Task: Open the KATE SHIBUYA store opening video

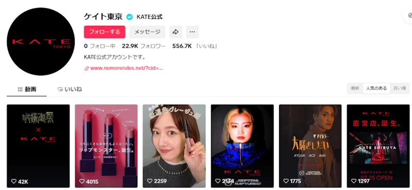Action: click(378, 146)
